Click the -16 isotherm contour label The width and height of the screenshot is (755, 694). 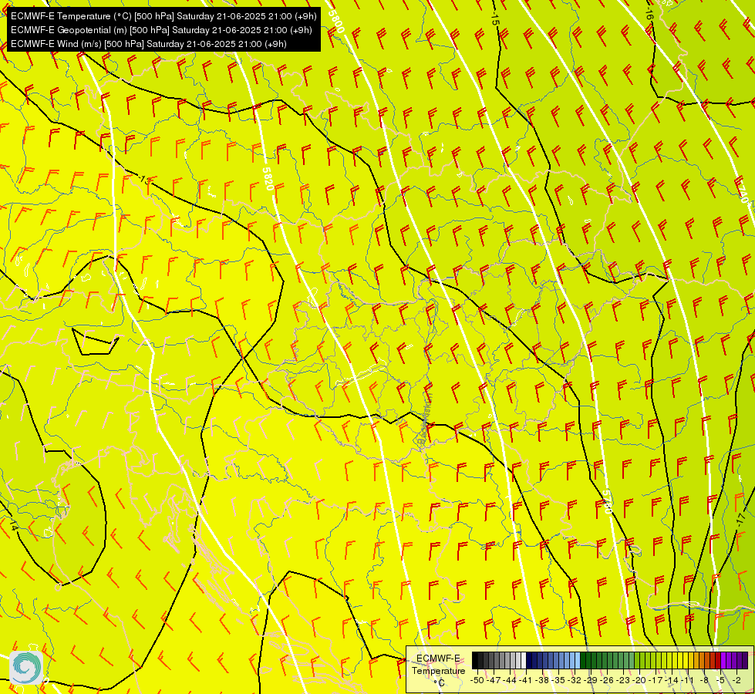(x=649, y=13)
